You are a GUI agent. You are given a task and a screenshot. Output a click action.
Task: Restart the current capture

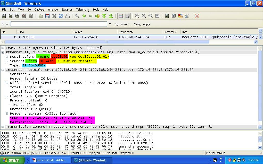[31, 16]
